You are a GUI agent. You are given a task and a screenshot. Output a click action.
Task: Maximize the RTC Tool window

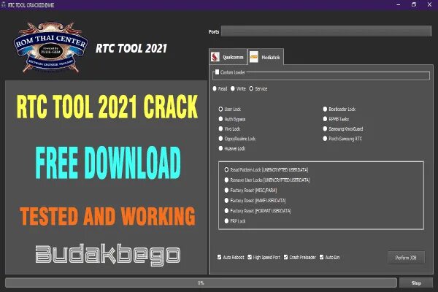pos(414,5)
